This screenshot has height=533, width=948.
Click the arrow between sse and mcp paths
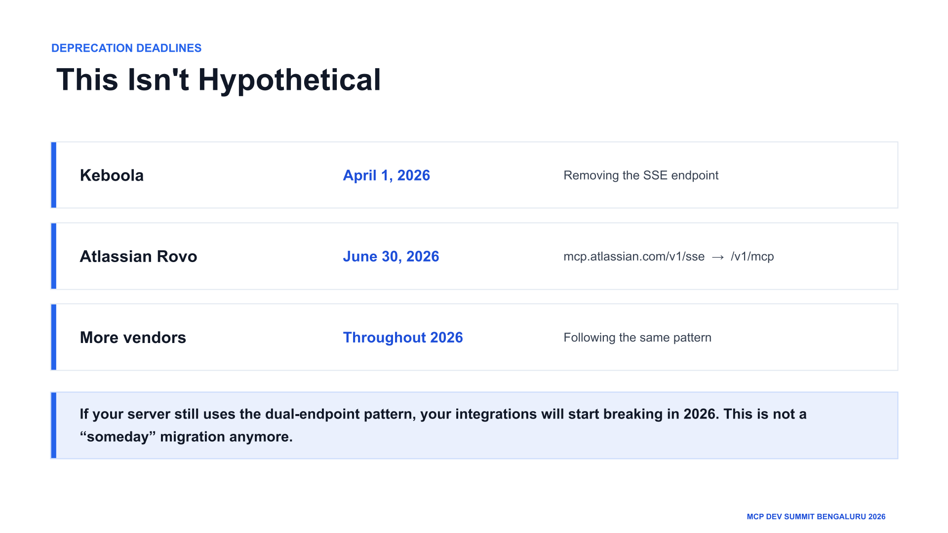pos(718,257)
